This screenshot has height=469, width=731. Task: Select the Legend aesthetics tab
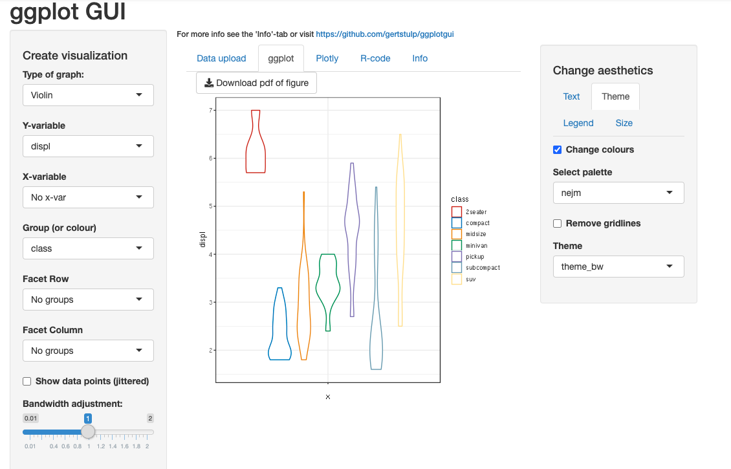pos(578,123)
